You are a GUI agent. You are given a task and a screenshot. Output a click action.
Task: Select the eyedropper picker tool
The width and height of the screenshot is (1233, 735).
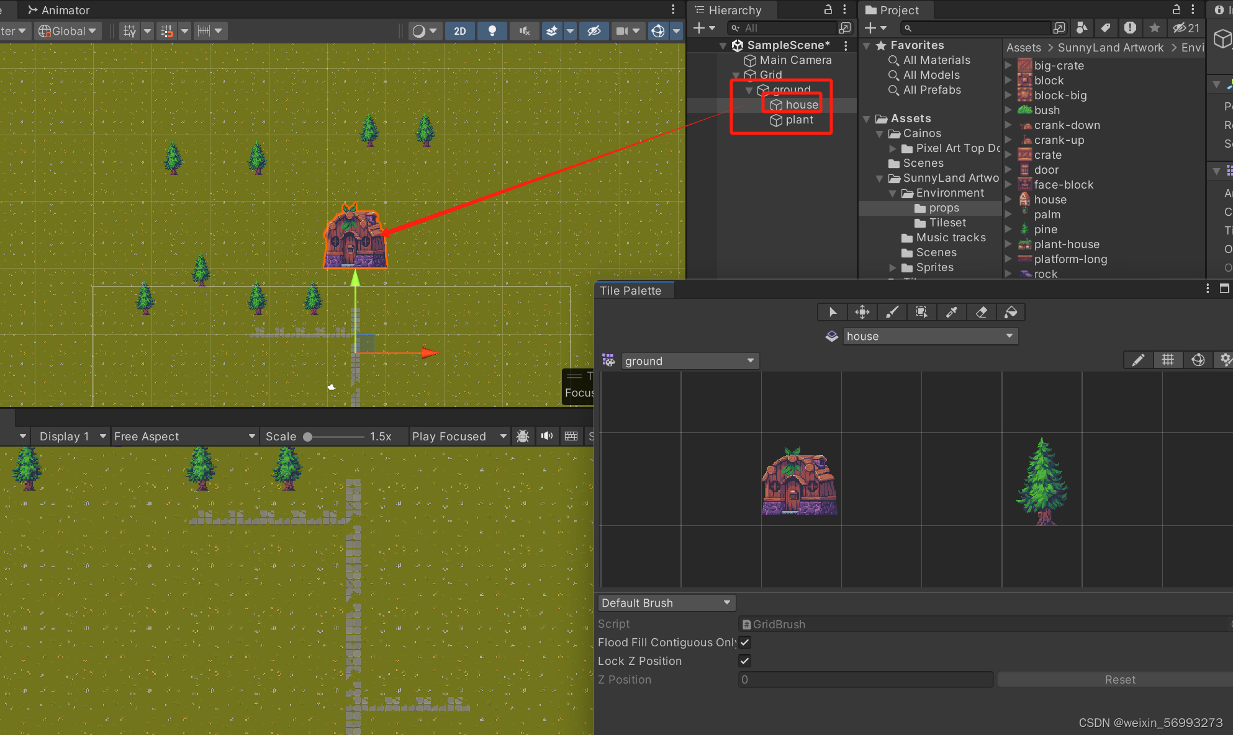(951, 312)
